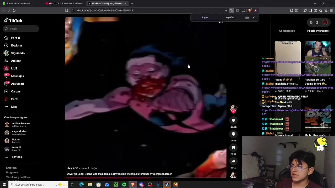This screenshot has height=188, width=335.
Task: Reload the page in browser toolbar
Action: click(x=14, y=10)
